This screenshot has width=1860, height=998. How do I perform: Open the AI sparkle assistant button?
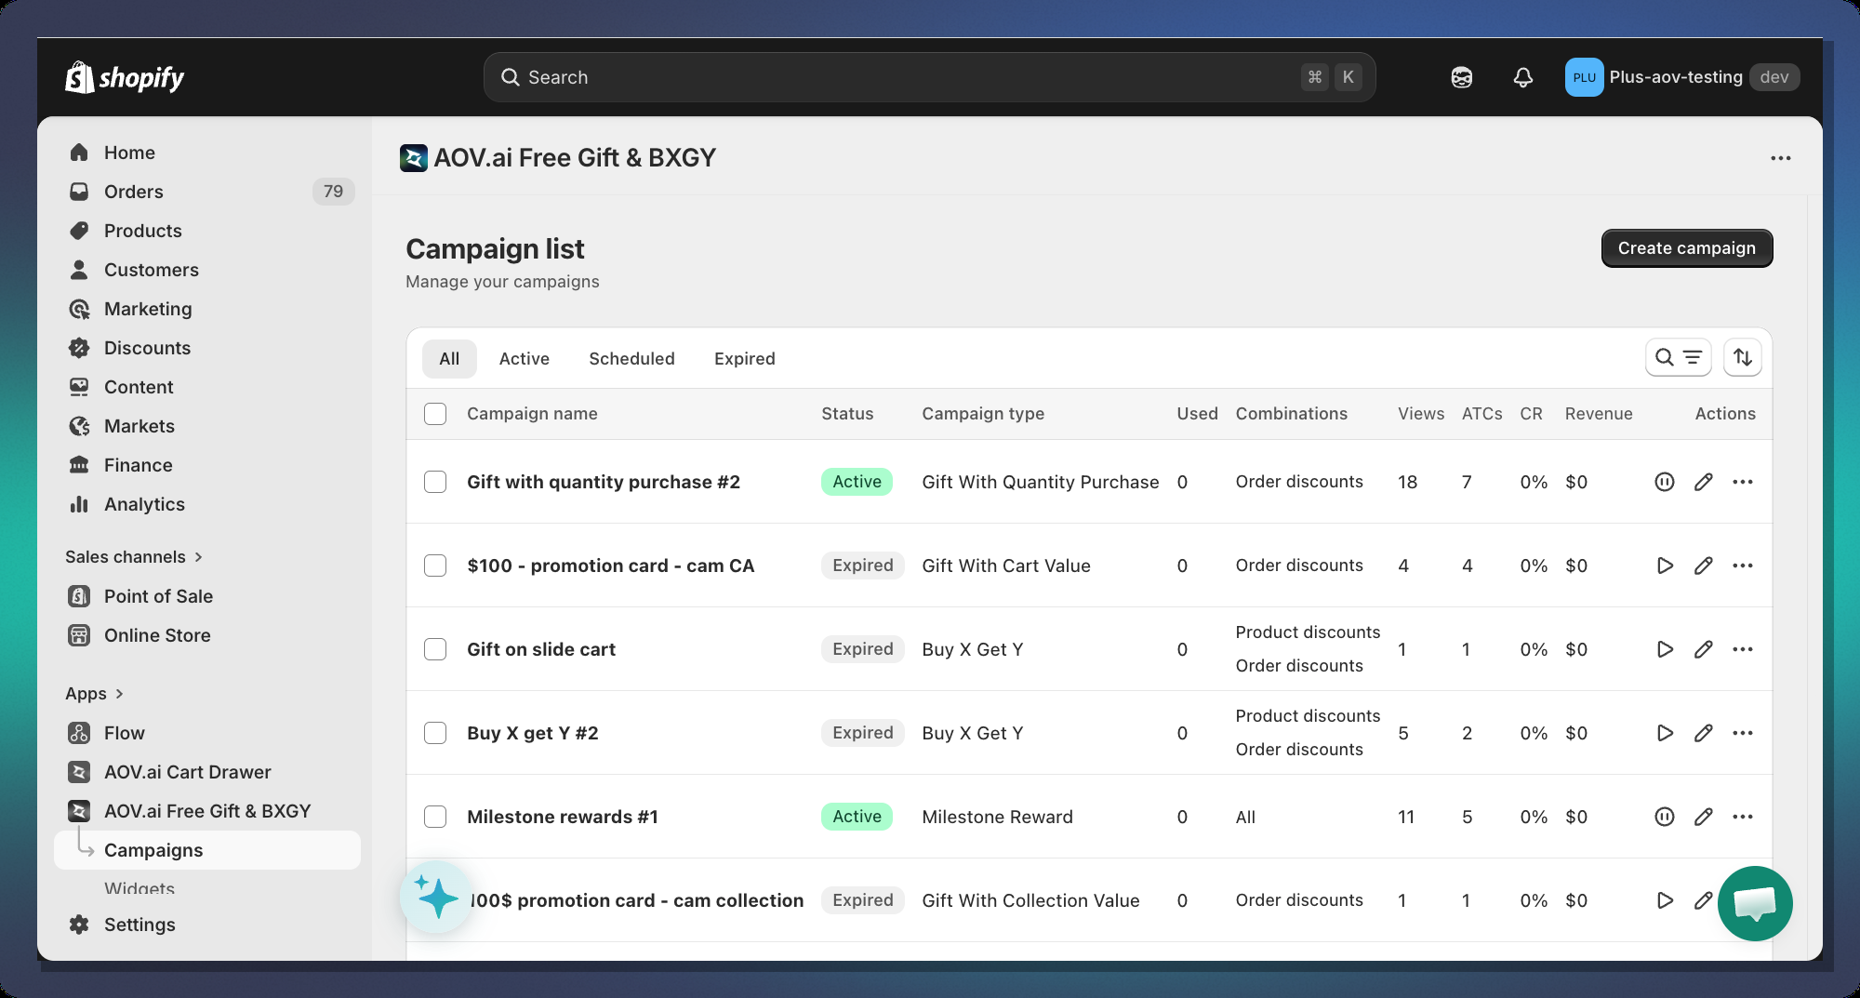pos(436,898)
